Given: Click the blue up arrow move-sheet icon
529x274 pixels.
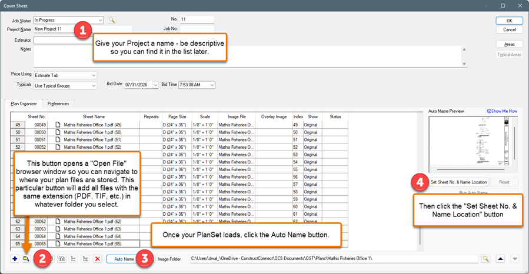Looking at the screenshot, I should coord(500,259).
